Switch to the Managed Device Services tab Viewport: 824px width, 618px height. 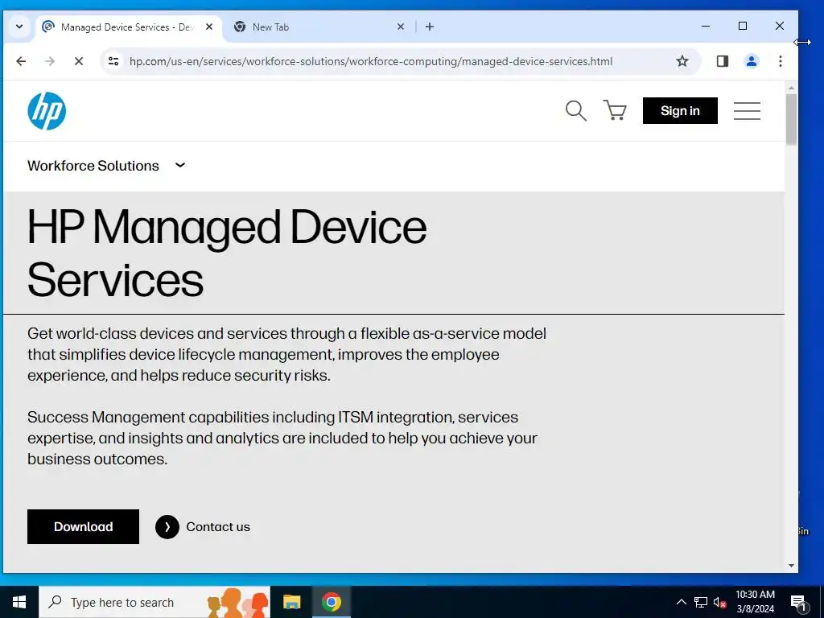tap(129, 27)
